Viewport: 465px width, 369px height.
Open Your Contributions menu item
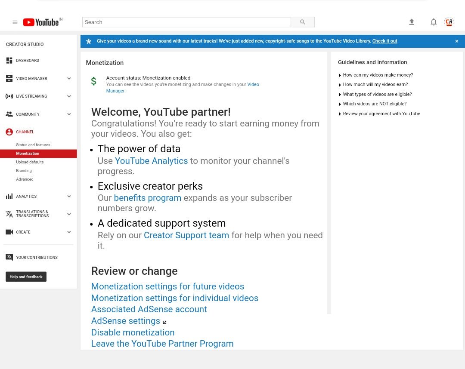37,257
